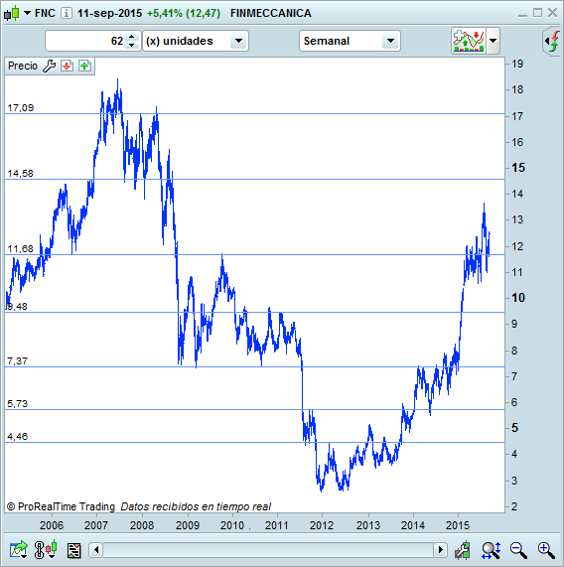Zoom out with the minus magnifier
564x567 pixels.
tap(518, 550)
